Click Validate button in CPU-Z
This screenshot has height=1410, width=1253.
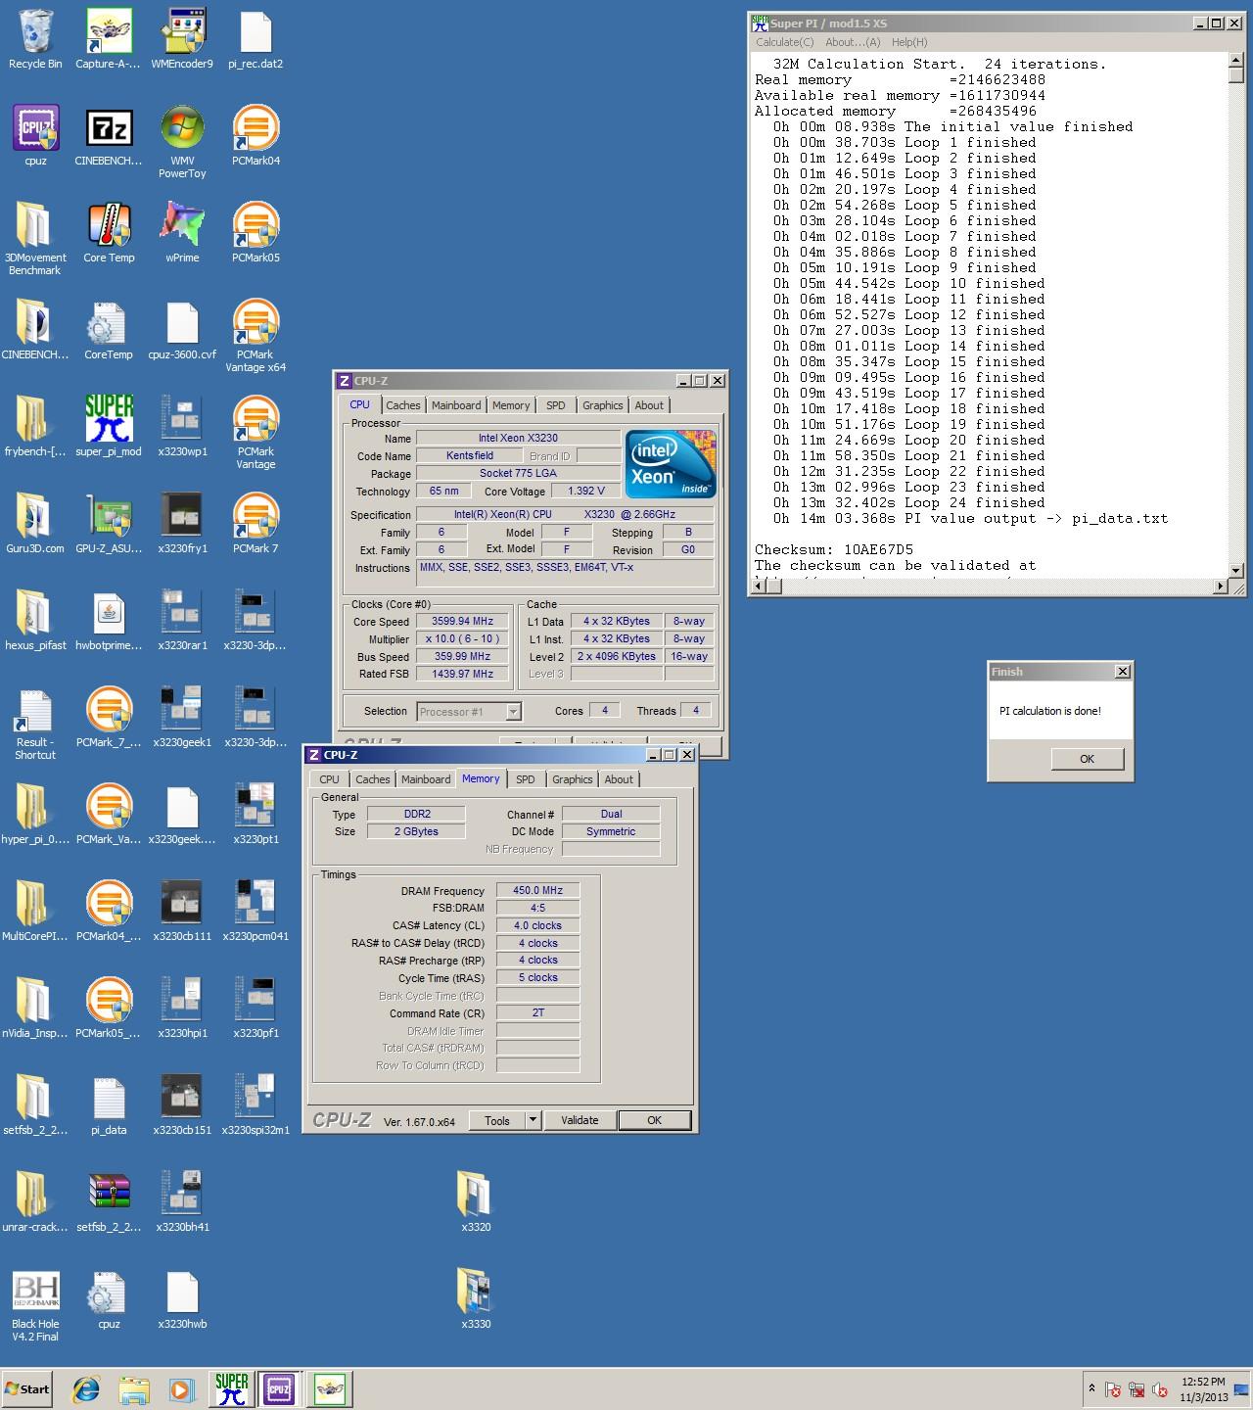click(580, 1120)
